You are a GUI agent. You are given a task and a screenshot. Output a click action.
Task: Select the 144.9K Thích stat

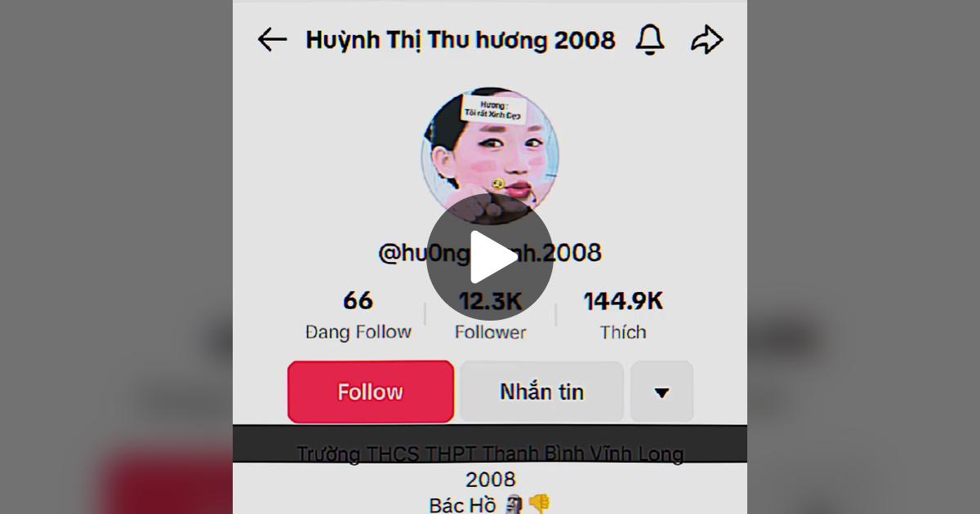623,316
